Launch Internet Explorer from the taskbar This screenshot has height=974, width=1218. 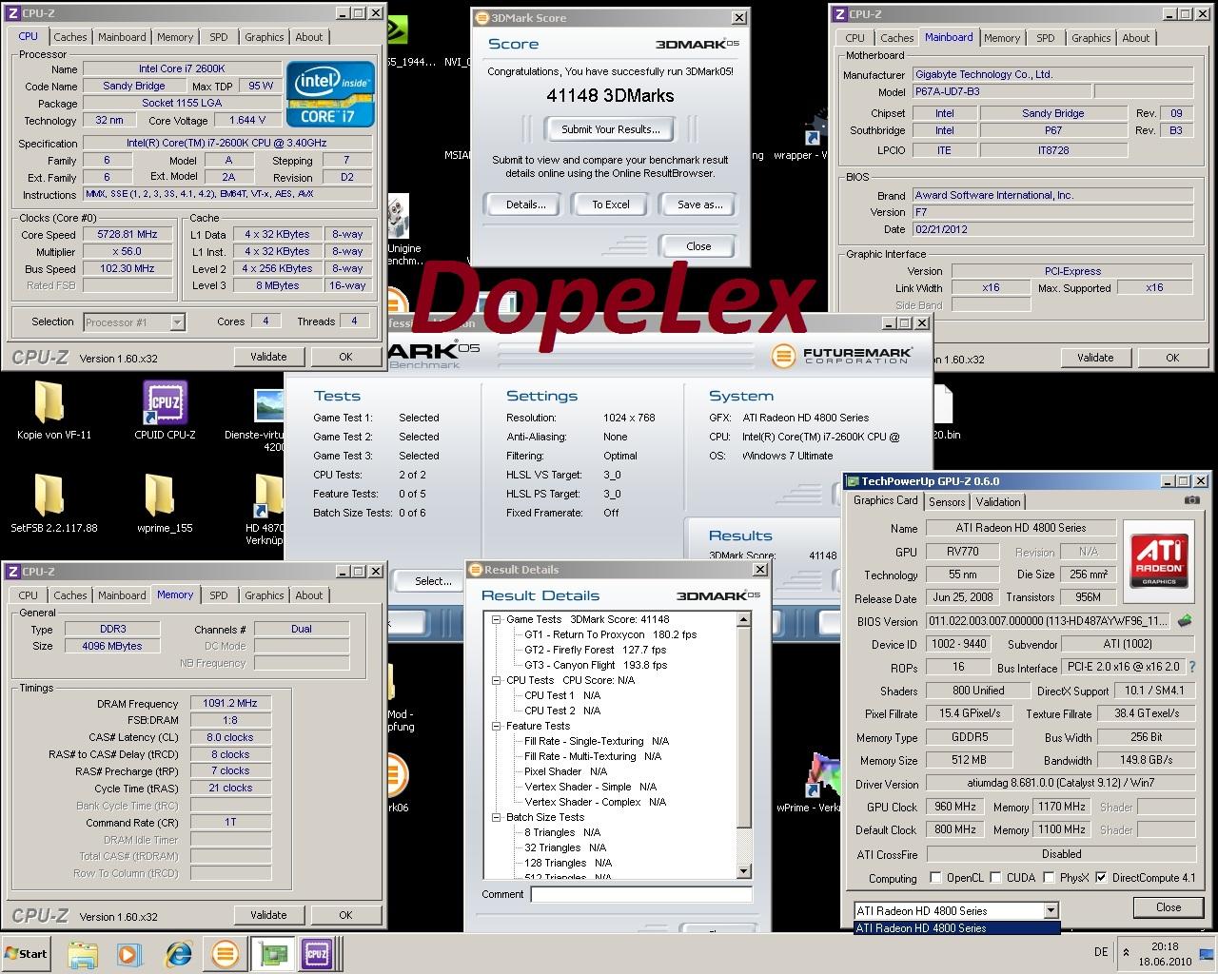coord(178,954)
